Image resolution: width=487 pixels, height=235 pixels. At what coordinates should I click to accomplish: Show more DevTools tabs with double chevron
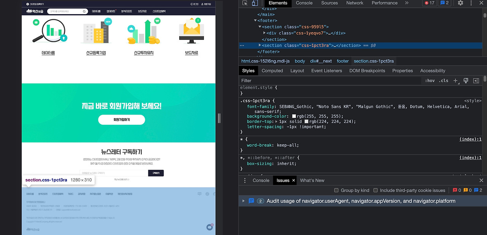(x=407, y=3)
